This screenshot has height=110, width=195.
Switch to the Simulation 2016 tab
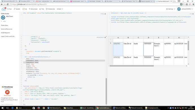pyautogui.click(x=26, y=1)
